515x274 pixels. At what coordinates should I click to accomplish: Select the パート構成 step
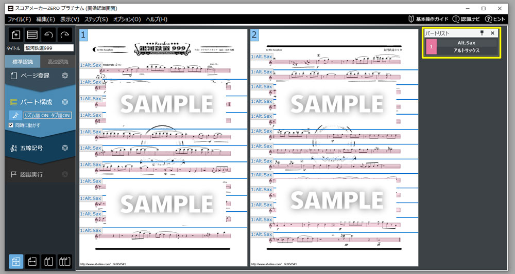pyautogui.click(x=36, y=102)
